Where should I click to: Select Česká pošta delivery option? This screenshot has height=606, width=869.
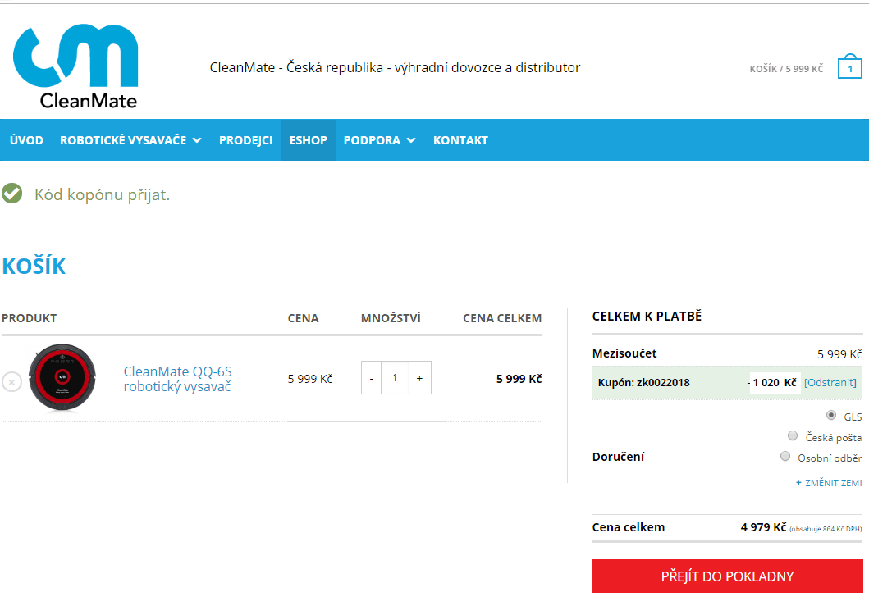click(x=793, y=435)
